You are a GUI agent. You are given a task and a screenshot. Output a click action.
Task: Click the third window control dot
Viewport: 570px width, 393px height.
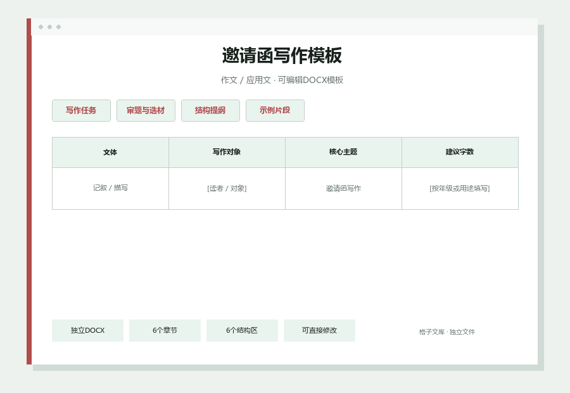tap(58, 27)
